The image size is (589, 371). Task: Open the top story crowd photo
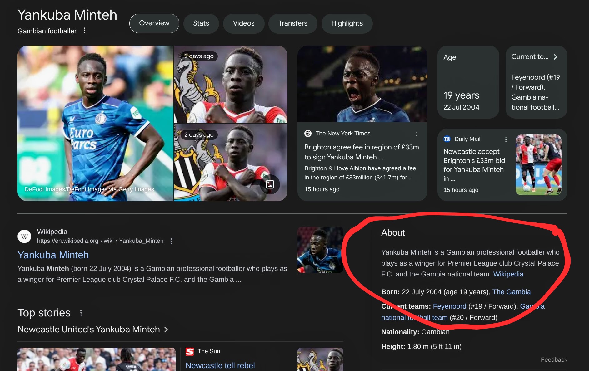[97, 359]
